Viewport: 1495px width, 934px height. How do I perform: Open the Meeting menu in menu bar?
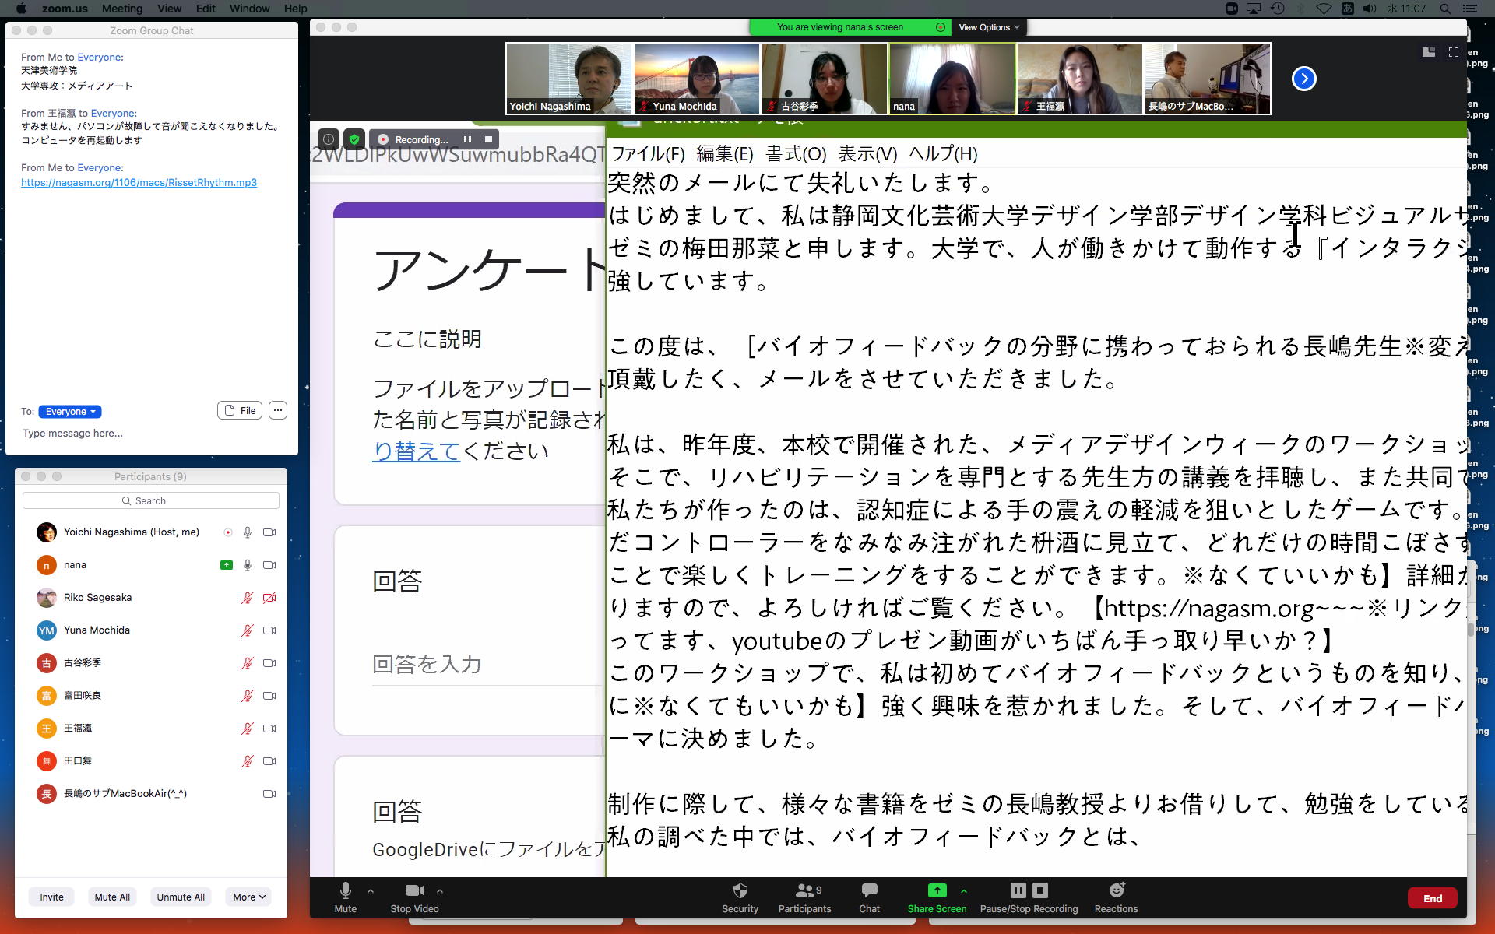[x=122, y=9]
